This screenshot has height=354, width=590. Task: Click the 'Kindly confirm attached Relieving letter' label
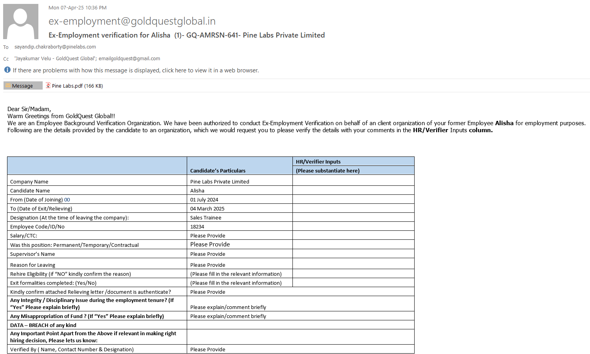tap(90, 292)
